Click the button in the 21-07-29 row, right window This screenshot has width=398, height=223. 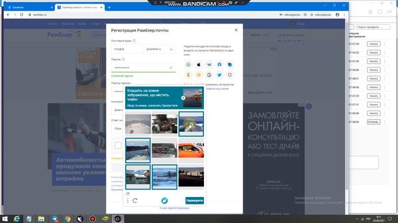click(x=374, y=44)
